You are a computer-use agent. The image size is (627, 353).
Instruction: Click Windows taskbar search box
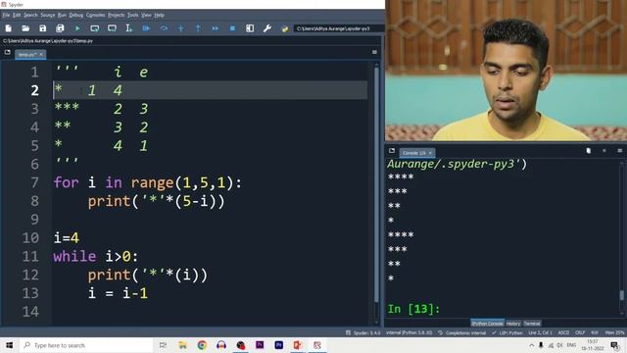click(x=86, y=345)
